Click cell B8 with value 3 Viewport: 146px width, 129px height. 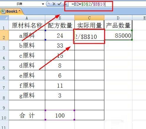(60, 95)
